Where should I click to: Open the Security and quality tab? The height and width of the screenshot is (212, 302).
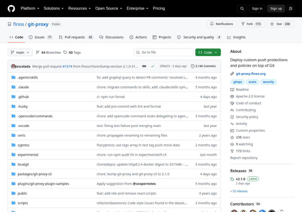point(199,37)
